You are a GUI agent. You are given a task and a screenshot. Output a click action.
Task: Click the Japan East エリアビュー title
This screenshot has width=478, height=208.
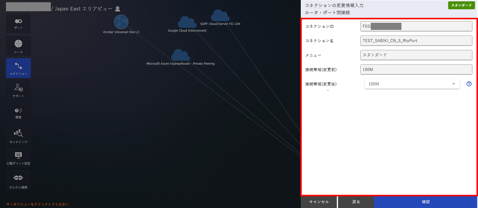pyautogui.click(x=84, y=9)
